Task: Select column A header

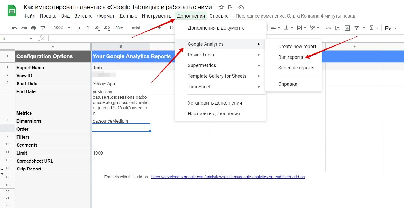Action: (x=53, y=47)
